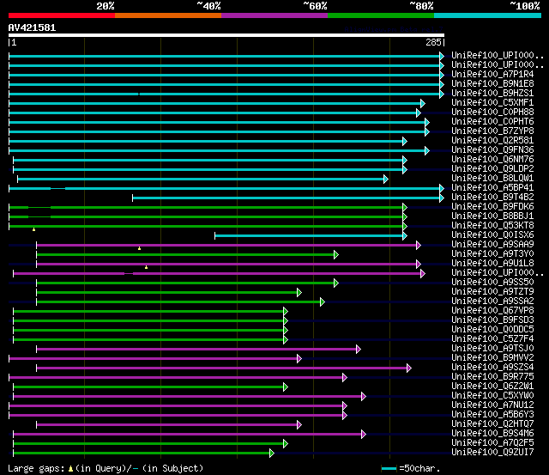Click the 'Large gaps' legend text
The width and height of the screenshot is (549, 475).
36,469
